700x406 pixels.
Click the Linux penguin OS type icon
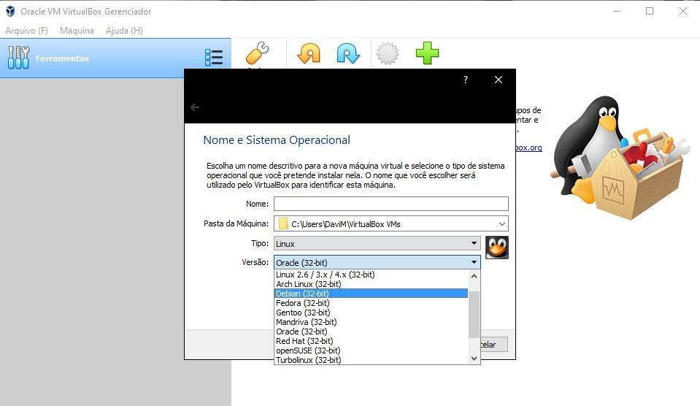pos(497,248)
